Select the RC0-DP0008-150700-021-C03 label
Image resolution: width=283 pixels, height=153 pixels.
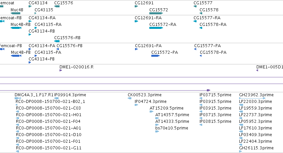[x=48, y=108]
